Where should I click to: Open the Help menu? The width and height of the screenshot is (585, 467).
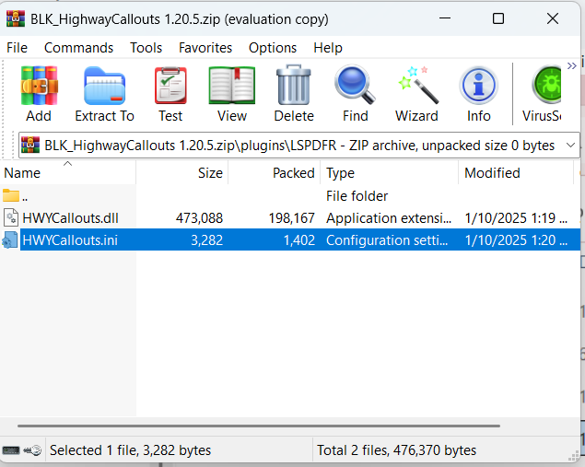click(x=328, y=48)
